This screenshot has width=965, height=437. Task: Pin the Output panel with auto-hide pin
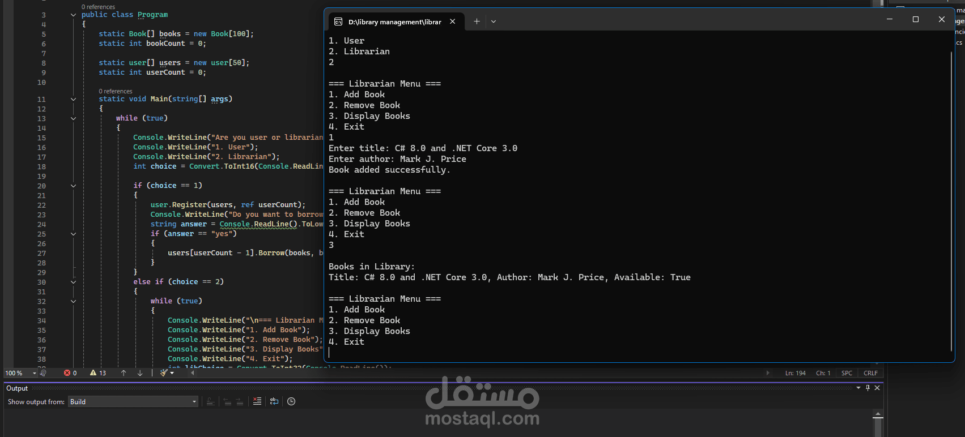coord(868,388)
